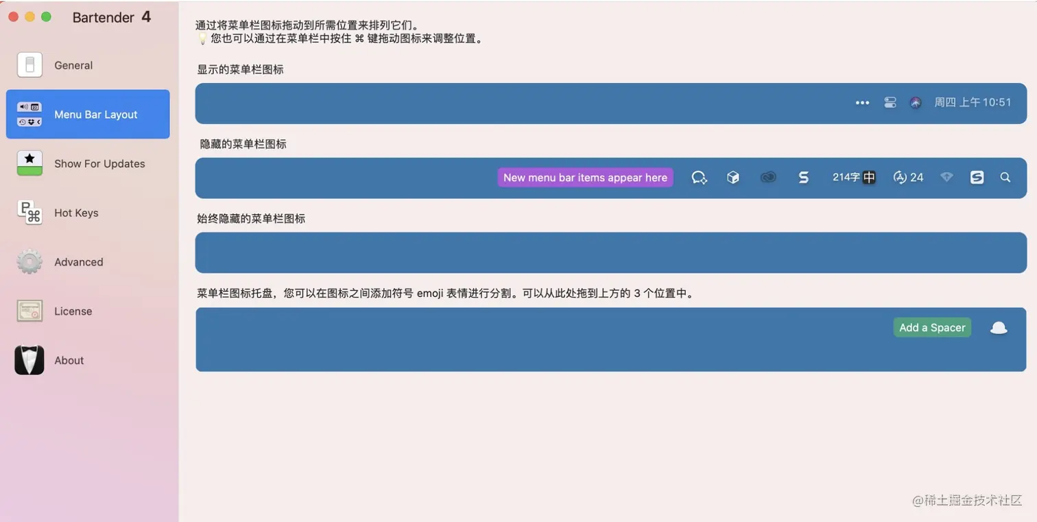Go to the Hot Keys settings
The image size is (1037, 522).
(76, 213)
